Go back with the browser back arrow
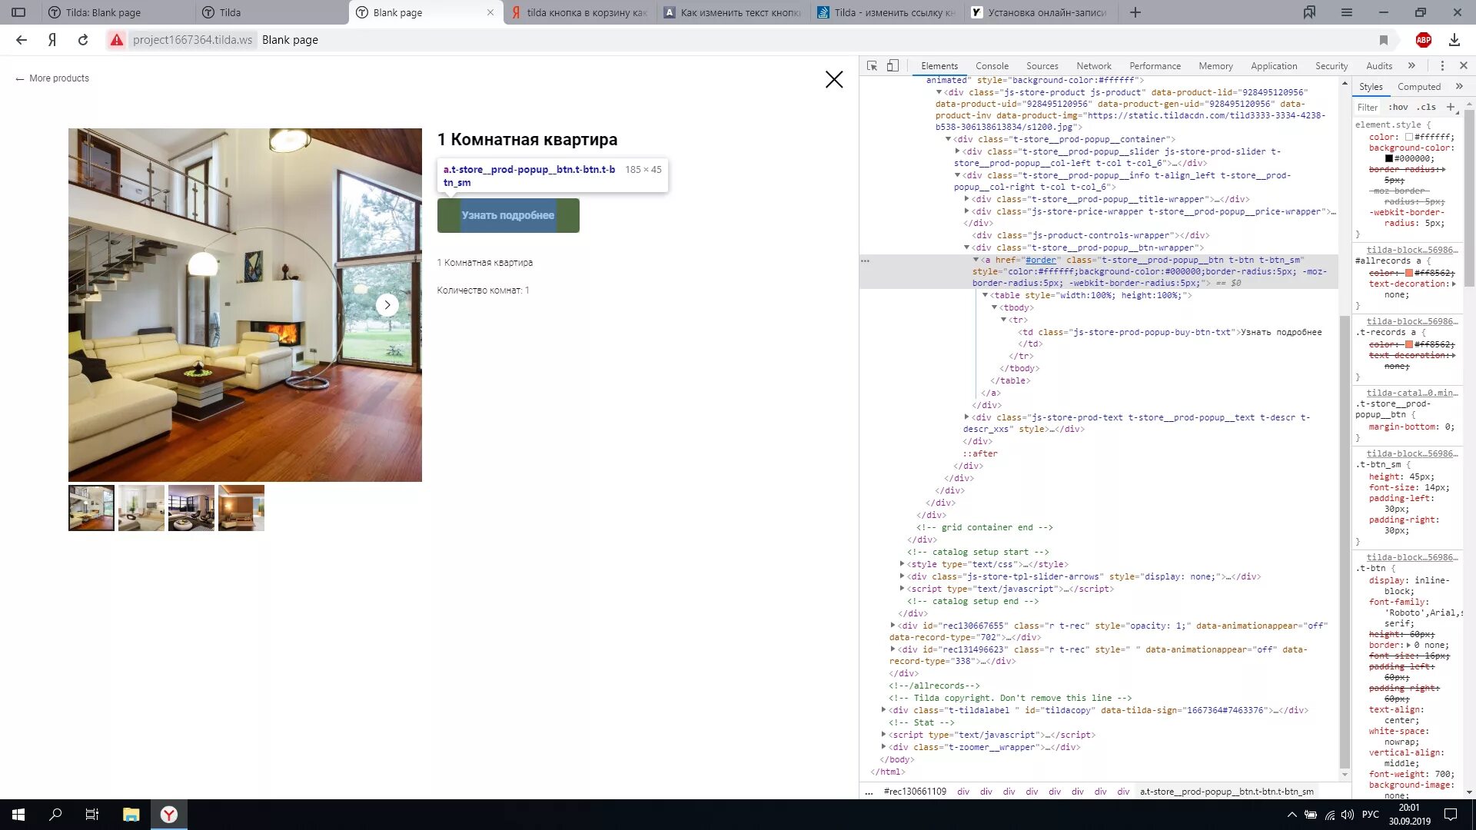Image resolution: width=1476 pixels, height=830 pixels. click(22, 40)
